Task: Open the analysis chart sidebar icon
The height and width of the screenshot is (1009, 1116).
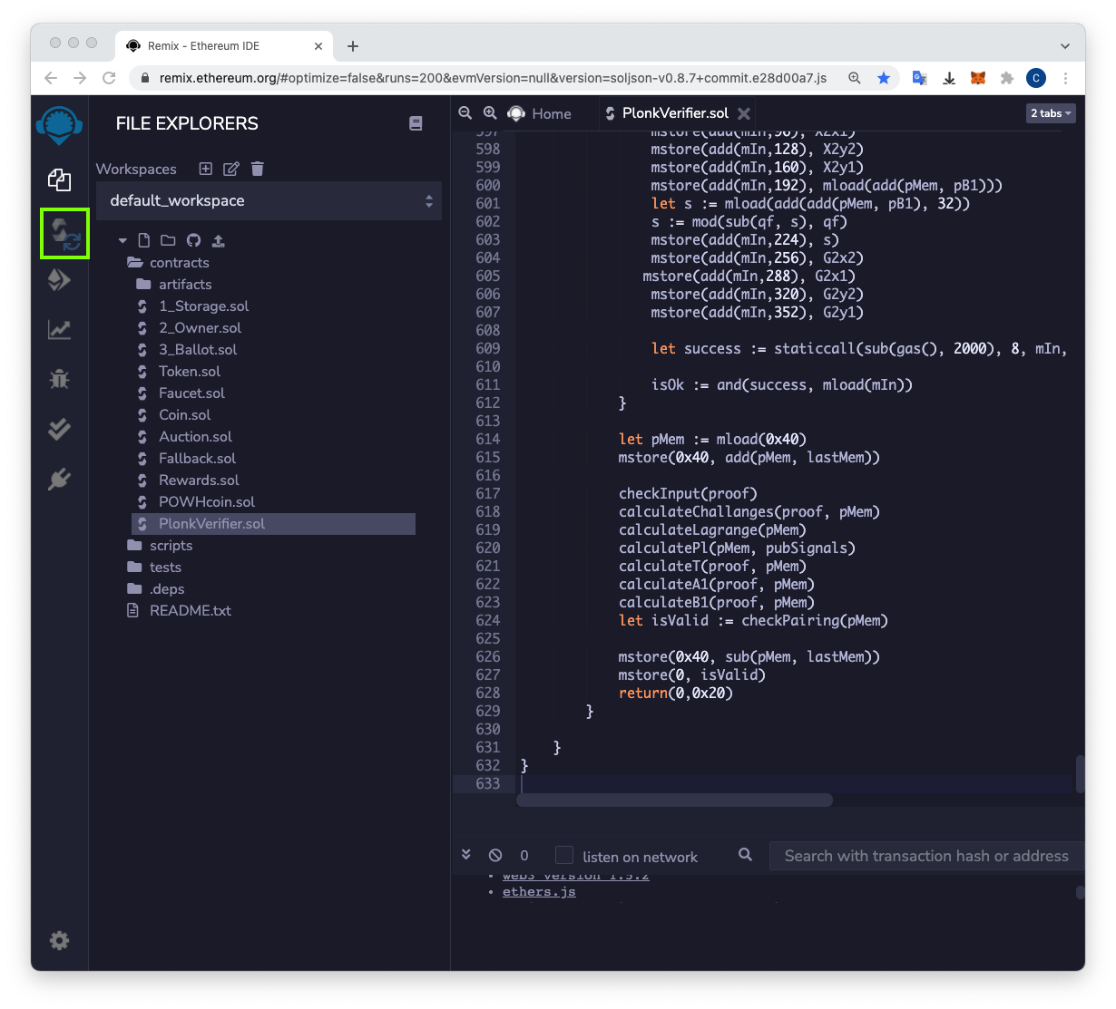Action: coord(59,329)
